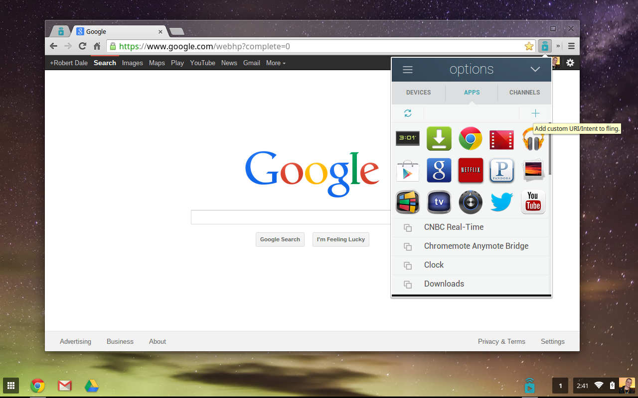Screen dimensions: 638x398
Task: Launch the YouTube app icon in the grid
Action: tap(533, 202)
